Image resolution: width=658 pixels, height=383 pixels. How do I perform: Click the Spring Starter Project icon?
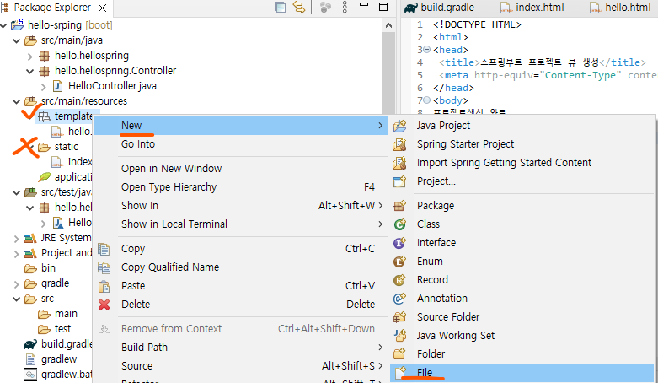(399, 144)
